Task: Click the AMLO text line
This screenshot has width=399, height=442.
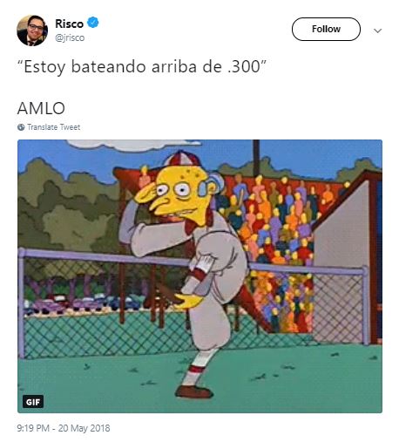Action: pos(41,108)
